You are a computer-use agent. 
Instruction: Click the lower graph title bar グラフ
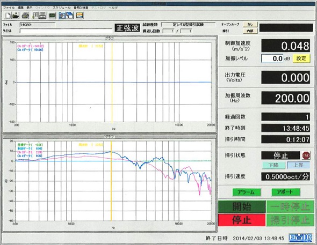[110, 137]
